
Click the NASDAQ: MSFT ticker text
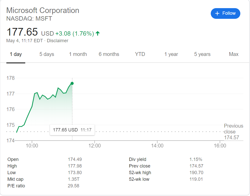(x=29, y=19)
